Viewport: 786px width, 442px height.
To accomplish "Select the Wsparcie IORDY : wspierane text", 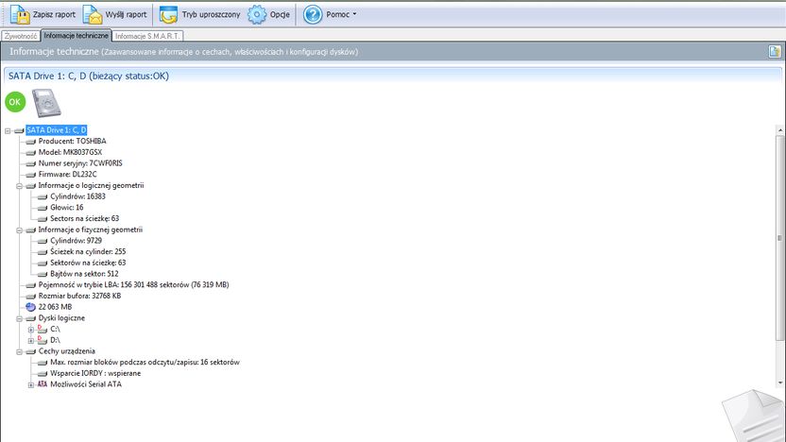I will coord(95,373).
